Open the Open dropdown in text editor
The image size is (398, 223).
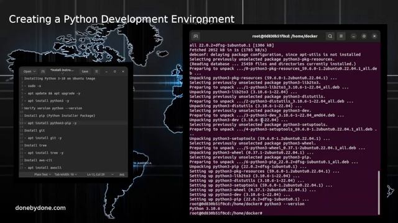click(x=29, y=72)
